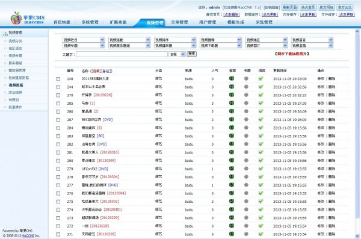Switch to the 系统管理 tab
Screen dimensions: 361x239
90,22
